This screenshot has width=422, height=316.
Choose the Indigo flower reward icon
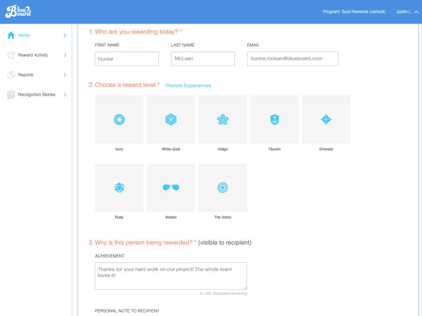coord(222,119)
